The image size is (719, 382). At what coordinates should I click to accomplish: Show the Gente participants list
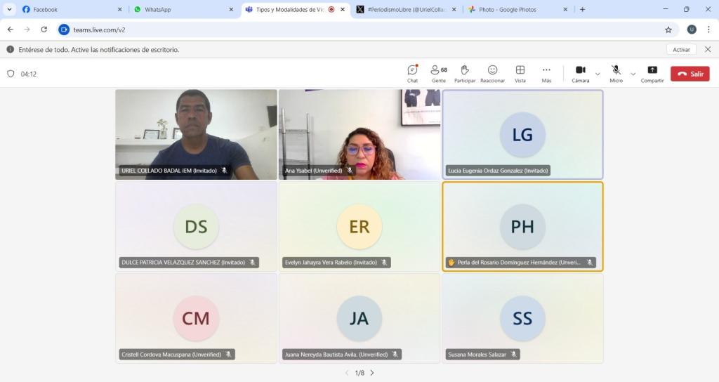coord(438,70)
